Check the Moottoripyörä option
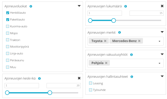 point(8,47)
